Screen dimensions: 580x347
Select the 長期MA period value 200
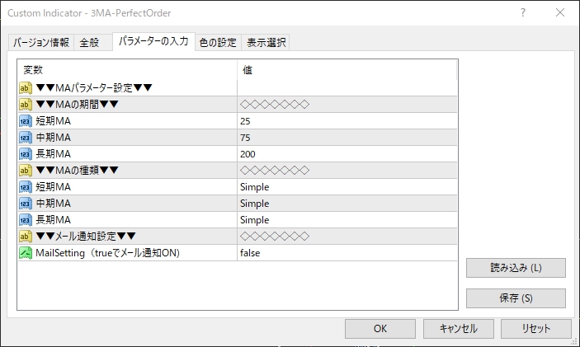(x=347, y=154)
